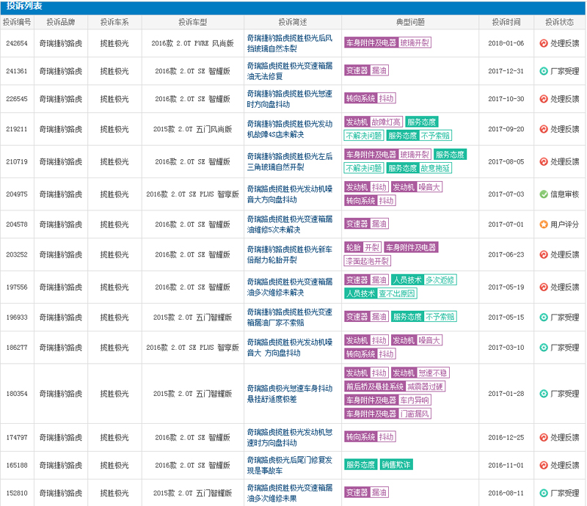Click the green gear status icon for complaint 152810
The image size is (587, 506).
coord(544,494)
